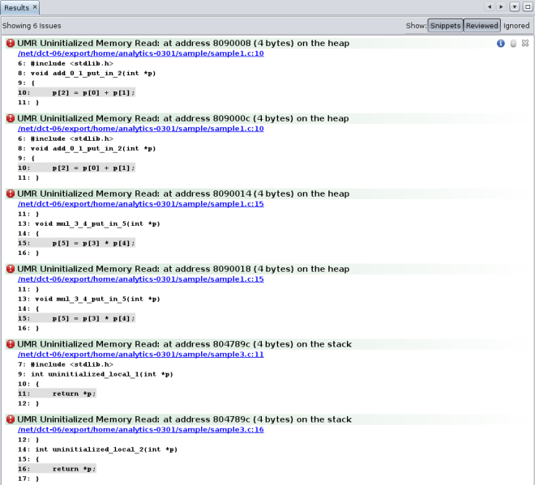
Task: Select the UMR stack heading above sample3.c:16
Action: click(x=184, y=420)
